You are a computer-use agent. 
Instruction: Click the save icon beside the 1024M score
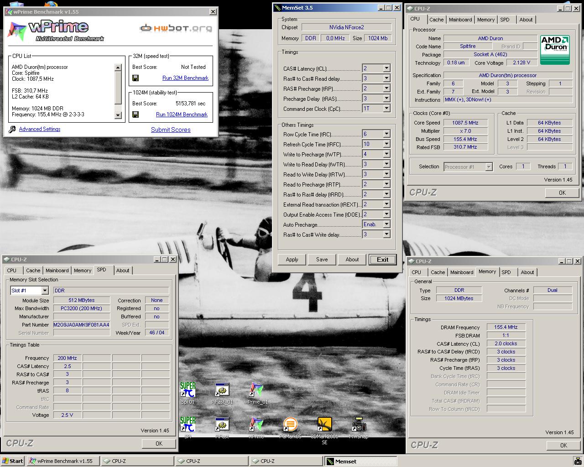[136, 114]
